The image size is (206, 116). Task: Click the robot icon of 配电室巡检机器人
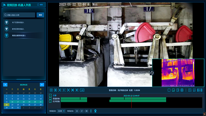[x=6, y=29]
